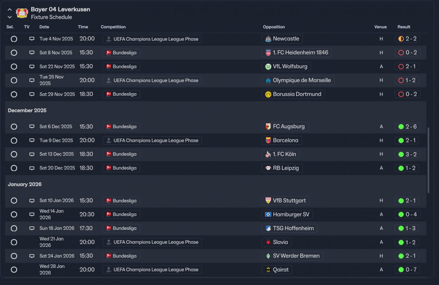Click the Barcelona crest icon
This screenshot has width=439, height=285.
point(268,140)
